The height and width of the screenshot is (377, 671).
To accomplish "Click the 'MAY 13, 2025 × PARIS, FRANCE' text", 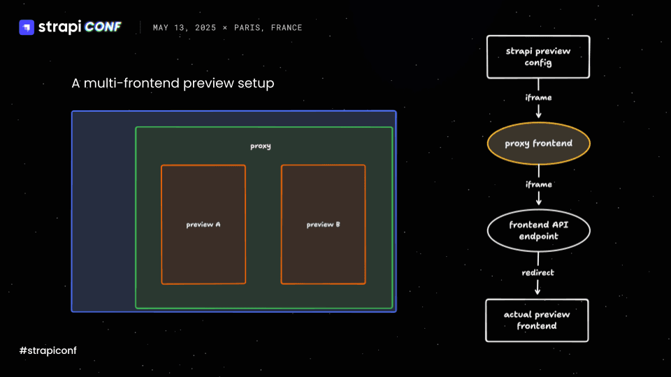I will [227, 28].
